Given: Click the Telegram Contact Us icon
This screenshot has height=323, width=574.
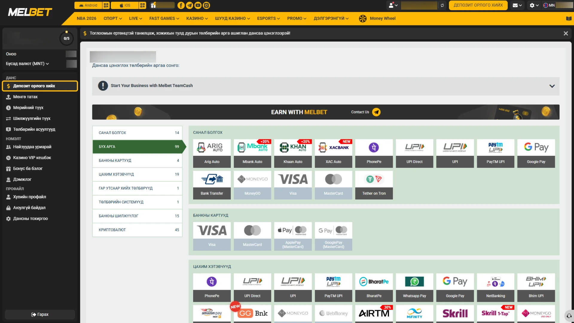Looking at the screenshot, I should 376,112.
